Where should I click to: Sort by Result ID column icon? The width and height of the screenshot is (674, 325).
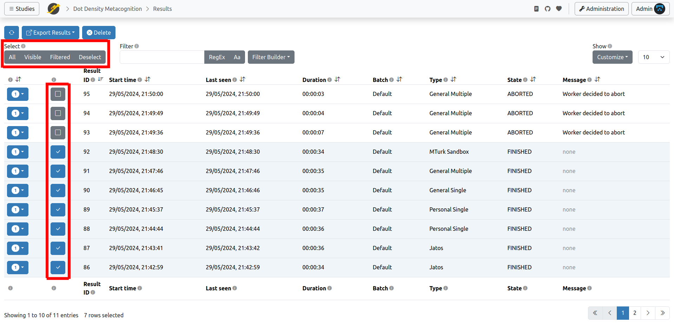click(100, 79)
